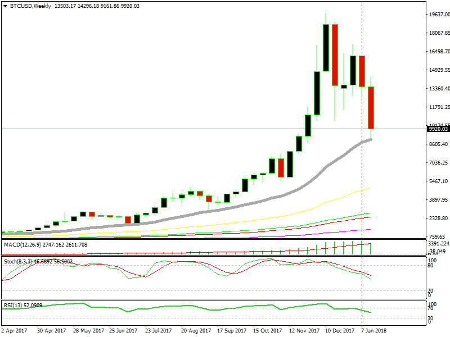This screenshot has width=450, height=337.
Task: Click the '30 Apr 2017' date label
Action: pyautogui.click(x=51, y=331)
